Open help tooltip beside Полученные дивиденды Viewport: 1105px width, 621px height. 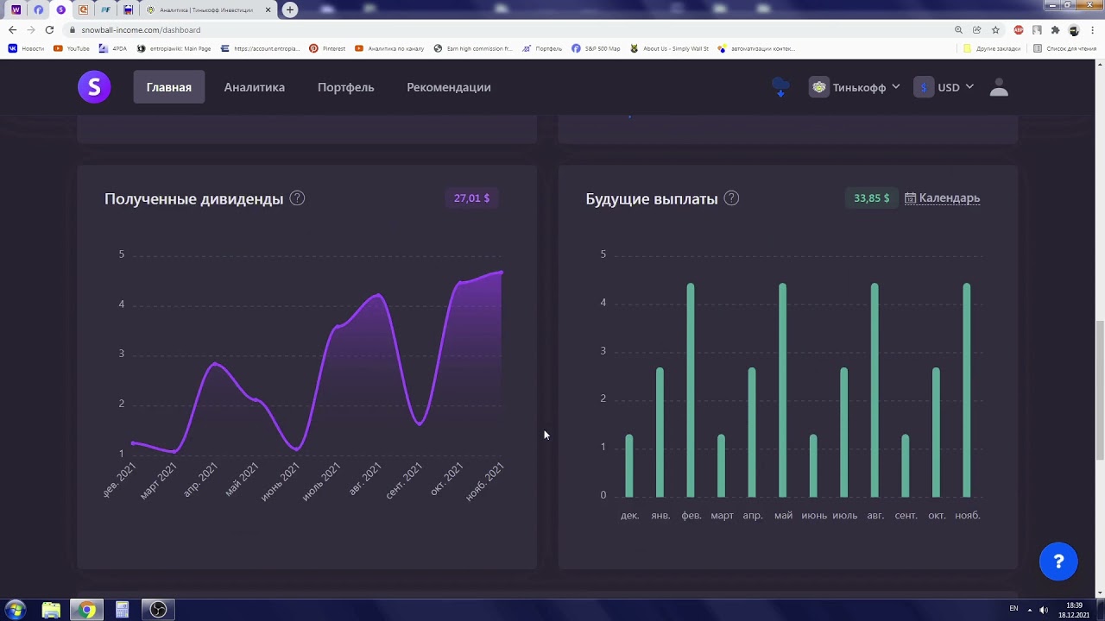pyautogui.click(x=297, y=198)
